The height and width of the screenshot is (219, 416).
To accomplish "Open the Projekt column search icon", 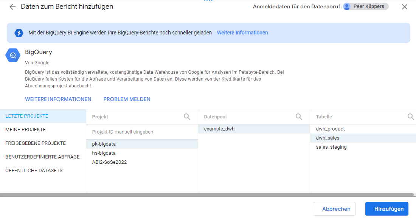I will pyautogui.click(x=187, y=116).
